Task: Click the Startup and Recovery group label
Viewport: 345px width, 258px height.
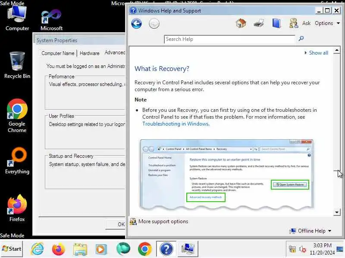Action: click(x=71, y=156)
